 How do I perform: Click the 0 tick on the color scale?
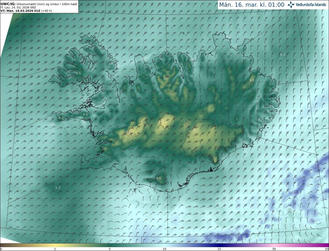[x=1, y=249]
